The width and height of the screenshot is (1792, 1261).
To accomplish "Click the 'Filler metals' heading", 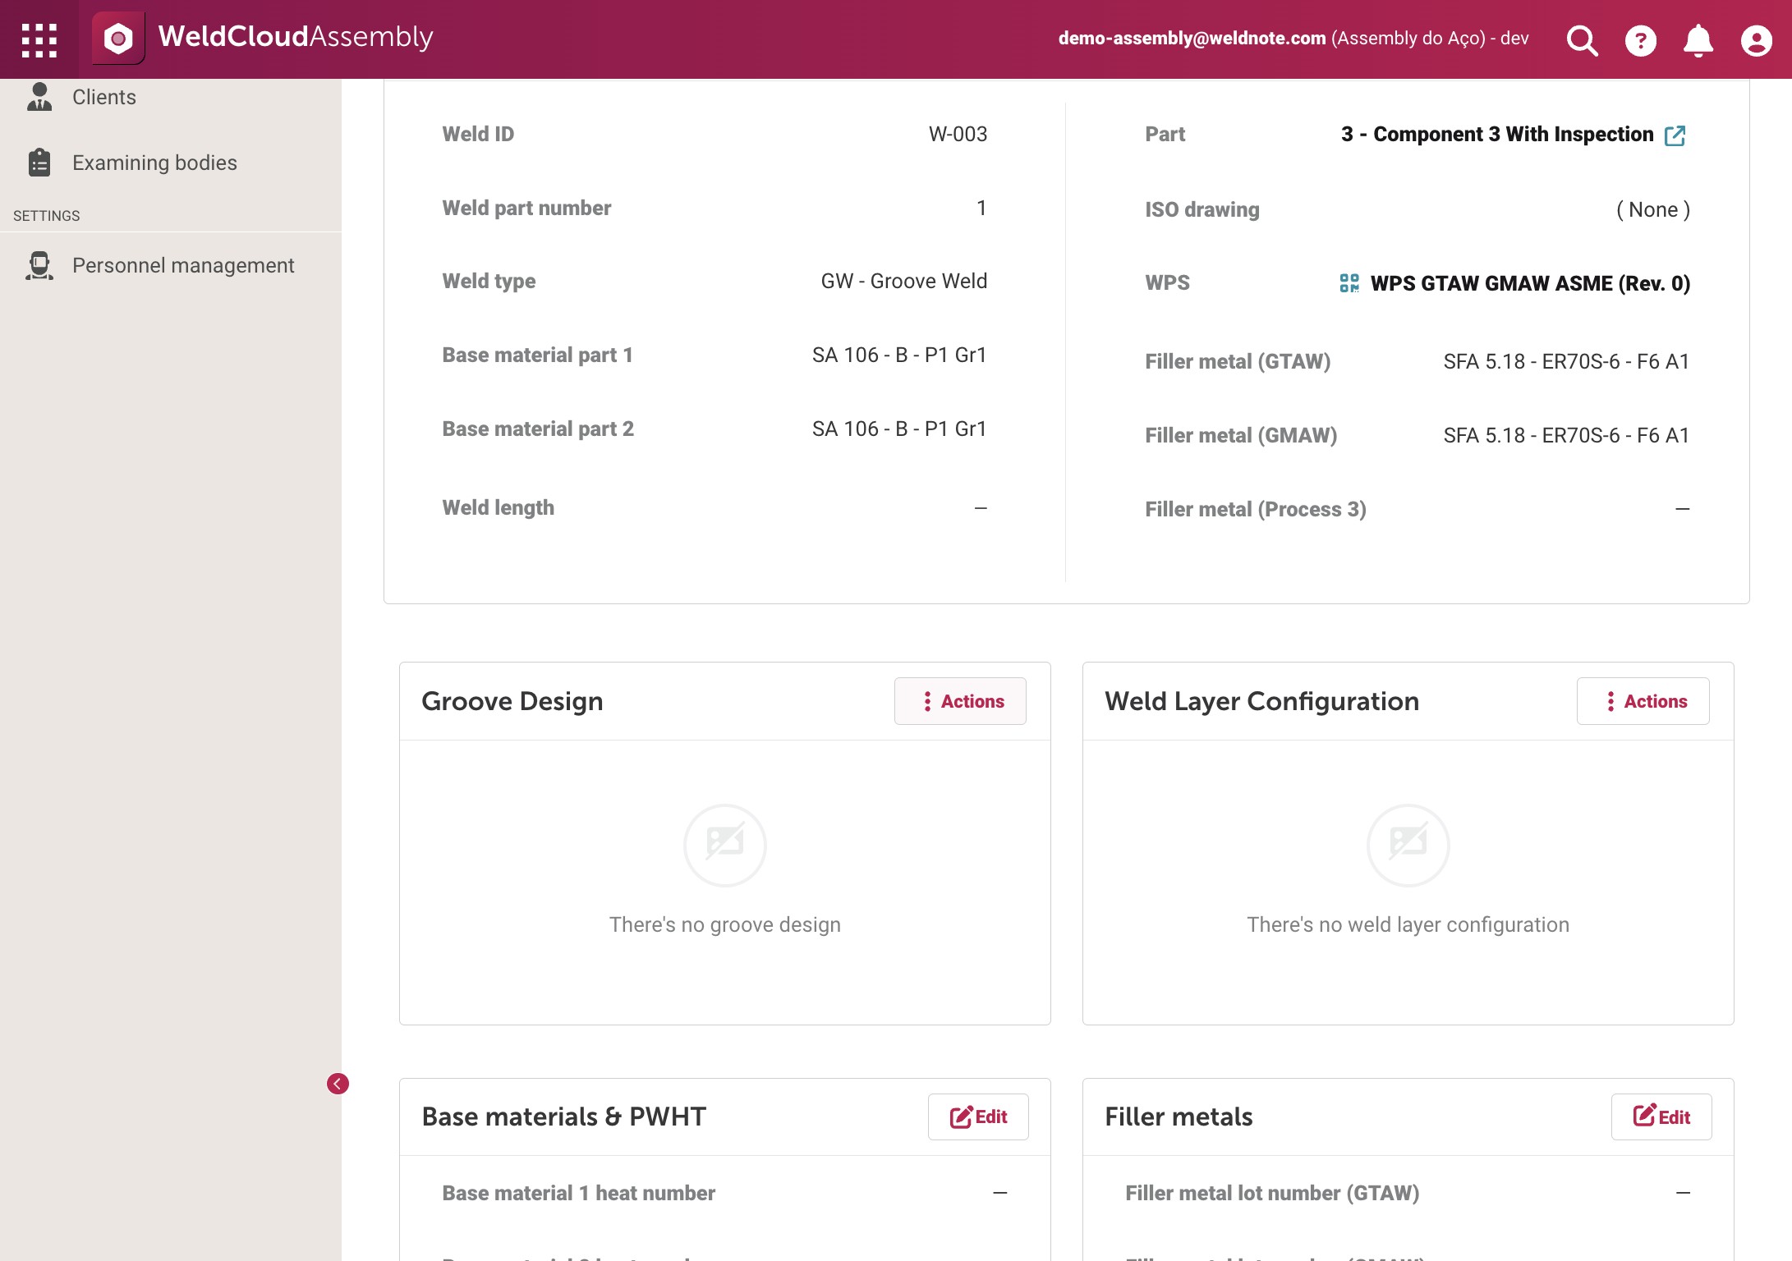I will [1179, 1117].
